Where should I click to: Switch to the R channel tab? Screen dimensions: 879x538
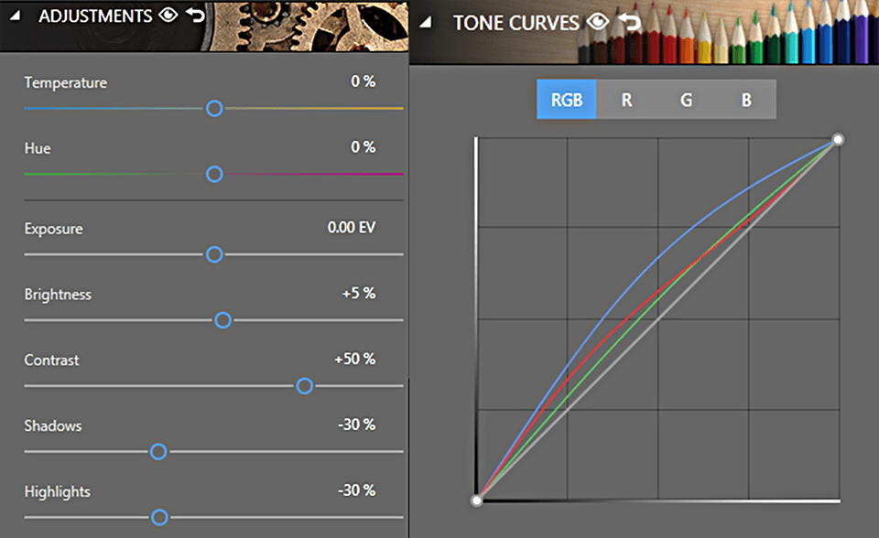[x=626, y=100]
